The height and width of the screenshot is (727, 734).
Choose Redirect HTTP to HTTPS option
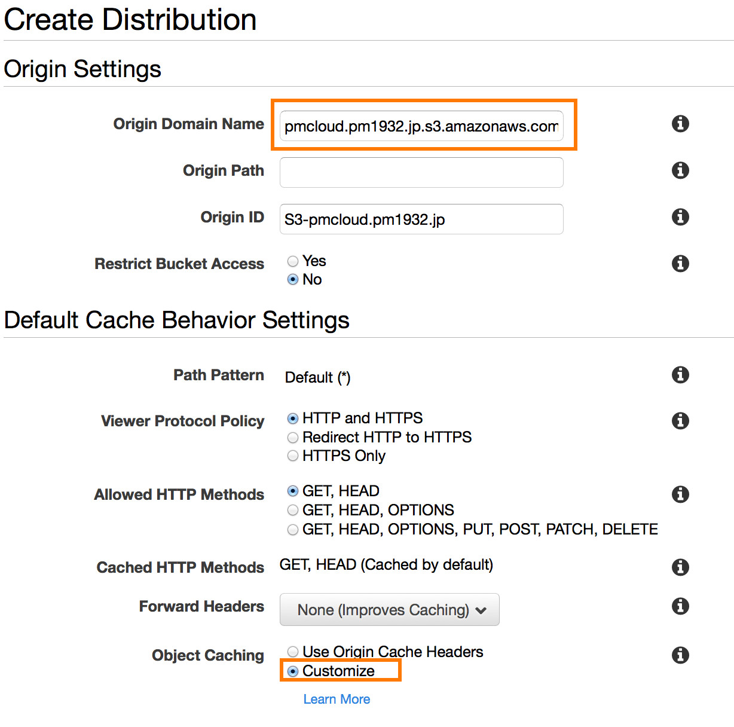click(x=293, y=438)
